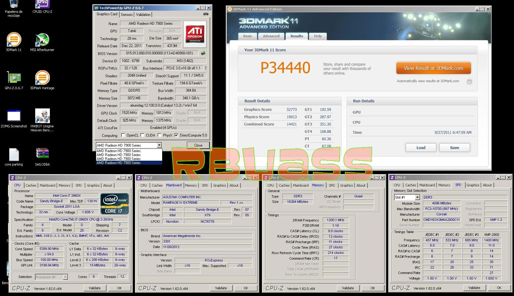Select the GPU-Z.0.6.7 desktop icon

(x=14, y=80)
